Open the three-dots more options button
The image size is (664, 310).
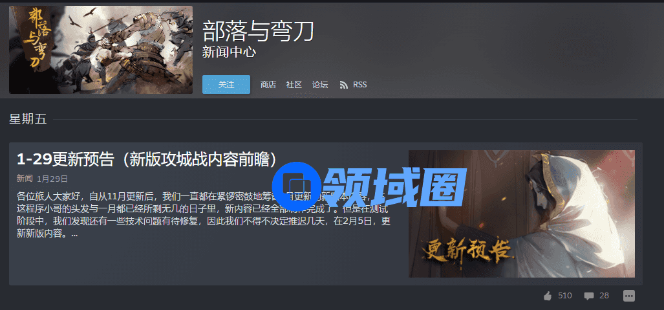click(629, 296)
